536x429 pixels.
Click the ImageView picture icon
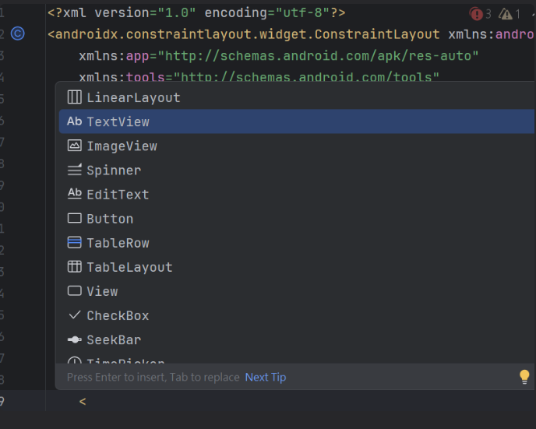(x=75, y=146)
